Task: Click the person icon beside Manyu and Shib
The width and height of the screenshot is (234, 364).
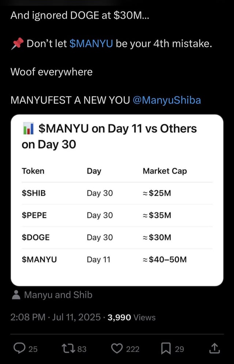Action: coord(16,295)
